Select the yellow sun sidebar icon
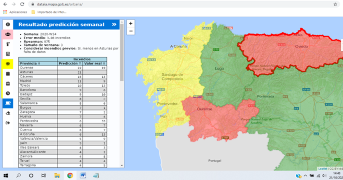Image resolution: width=343 pixels, height=180 pixels. tap(8, 64)
